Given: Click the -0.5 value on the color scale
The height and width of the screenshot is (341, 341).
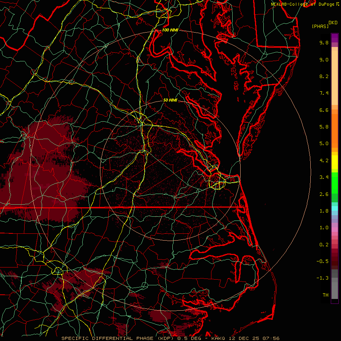Looking at the screenshot, I should click(322, 261).
